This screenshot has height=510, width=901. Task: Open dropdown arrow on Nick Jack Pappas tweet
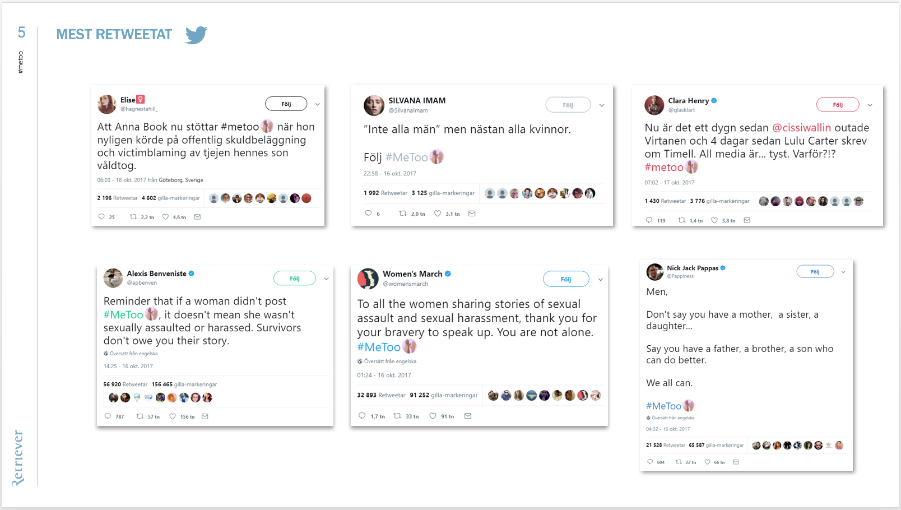click(x=843, y=272)
